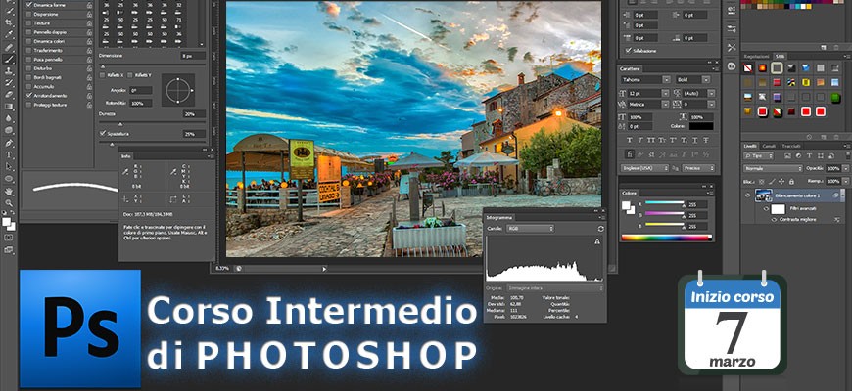The height and width of the screenshot is (391, 852).
Task: Click the Faux Bold T icon
Action: (x=630, y=140)
